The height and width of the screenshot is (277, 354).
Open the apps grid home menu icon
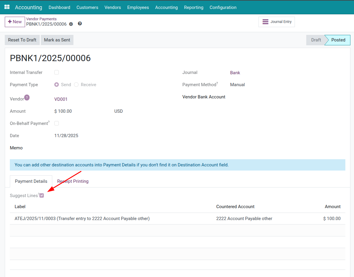(7, 7)
